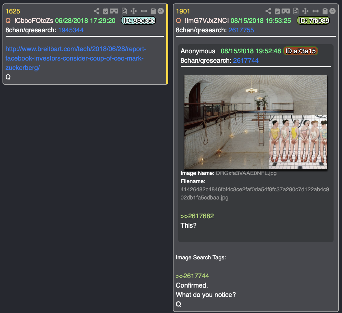This screenshot has width=342, height=313.
Task: Click the horizontal double-arrow icon on post 1901
Action: (x=315, y=11)
